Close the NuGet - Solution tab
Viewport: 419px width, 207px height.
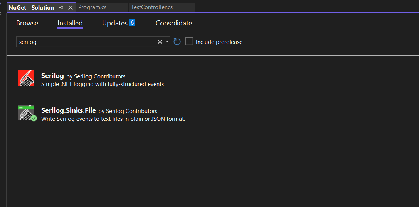click(x=71, y=8)
